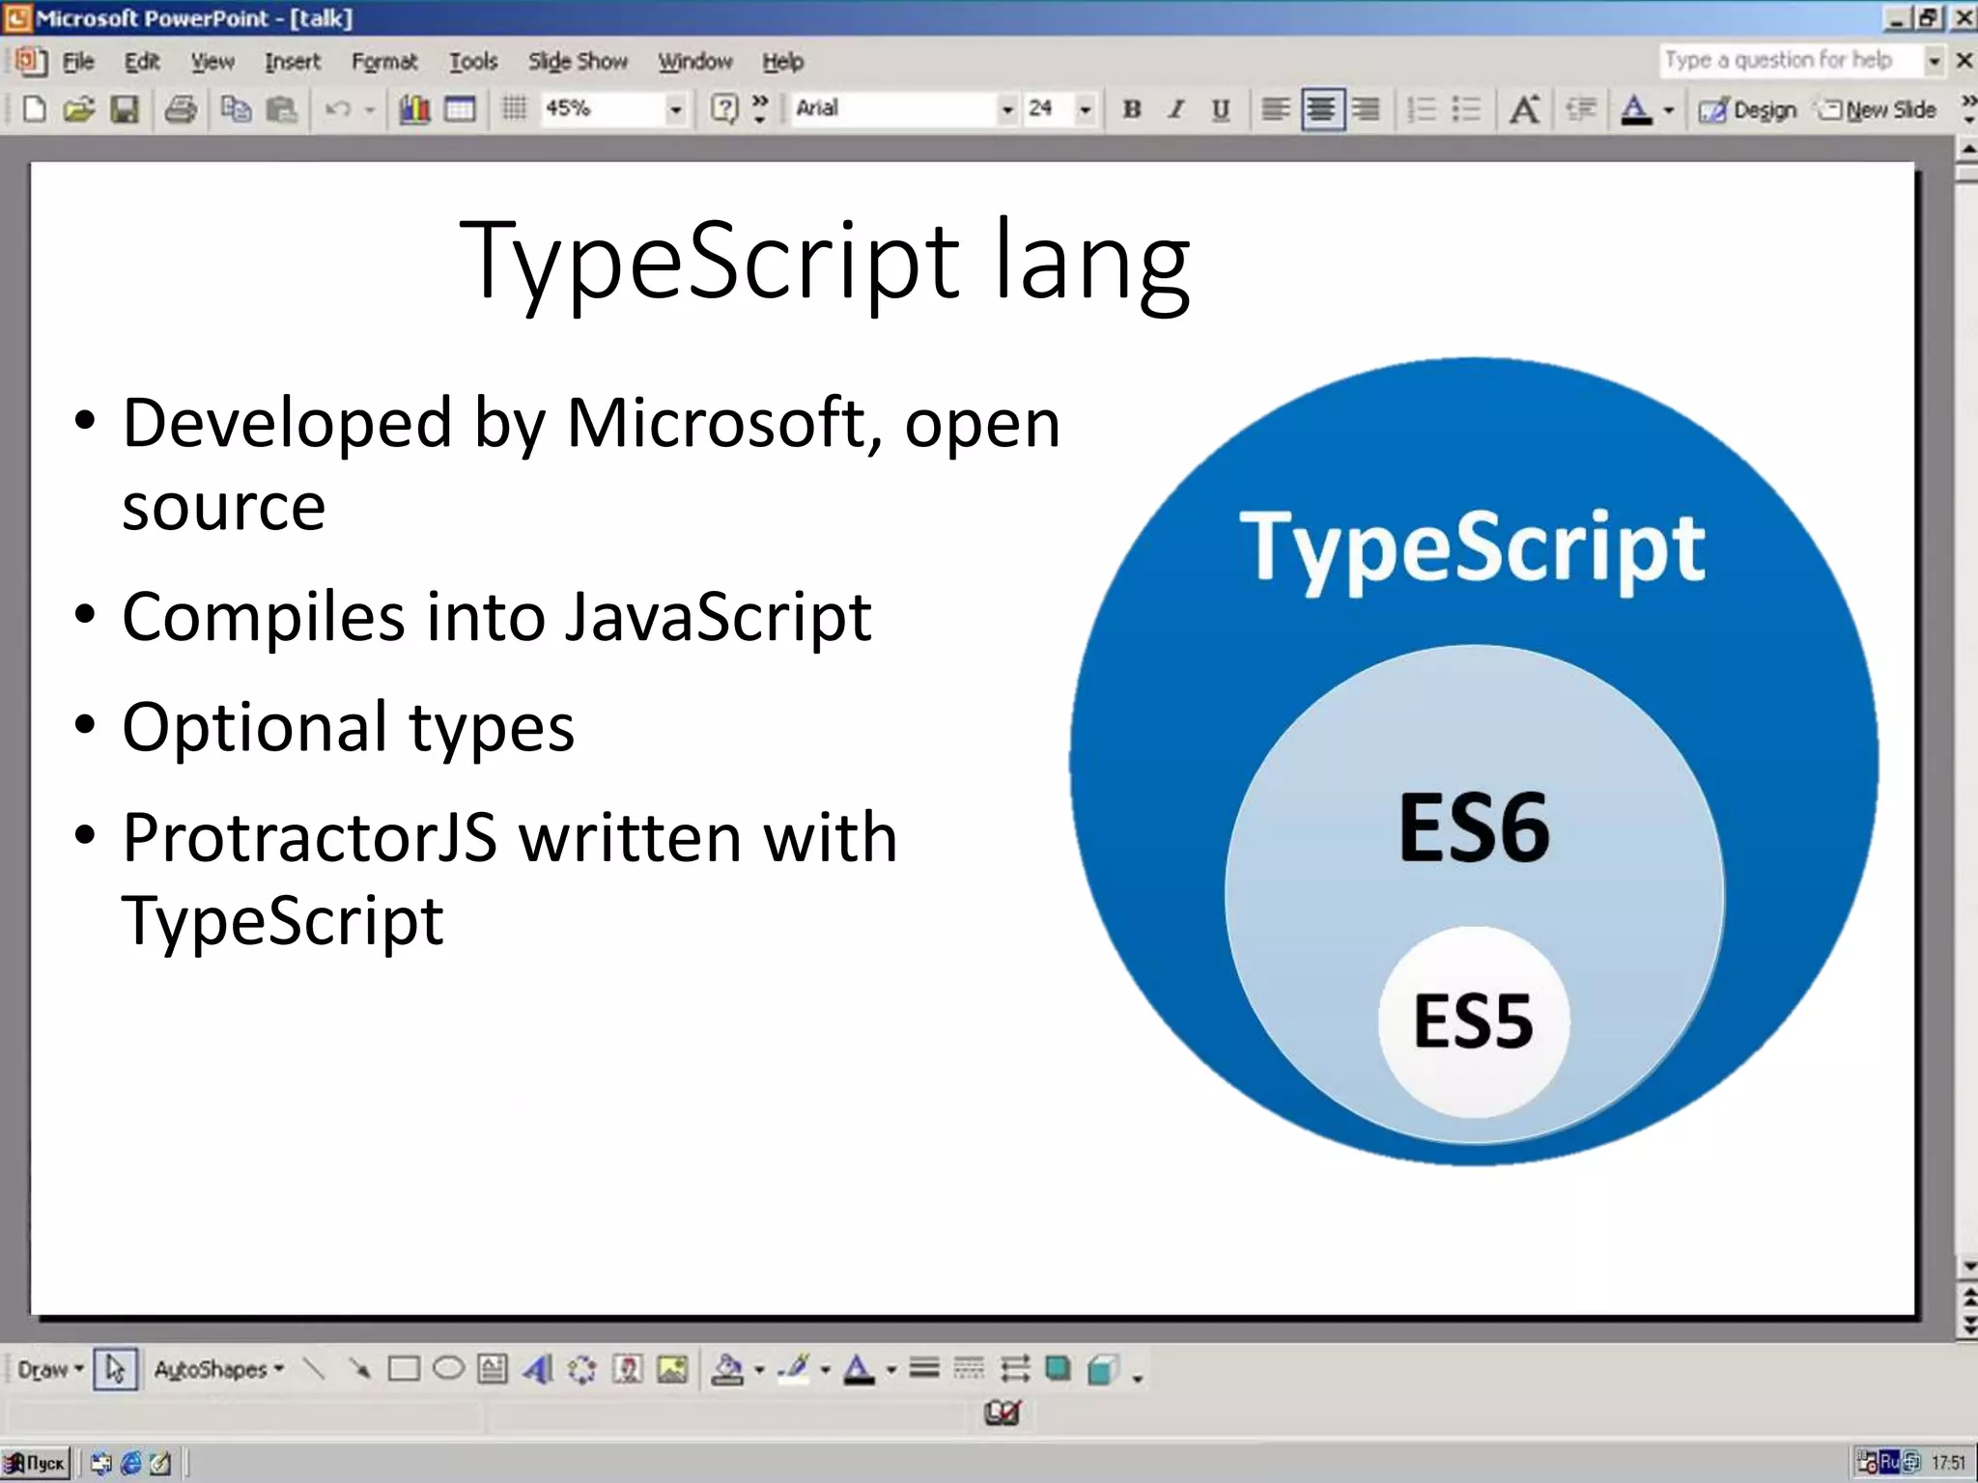Insert a picture from file
Viewport: 1978px width, 1483px height.
[x=672, y=1368]
